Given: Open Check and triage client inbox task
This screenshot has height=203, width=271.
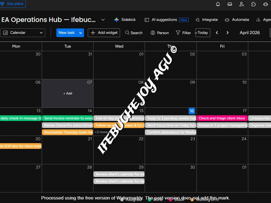Looking at the screenshot, I should tap(222, 118).
